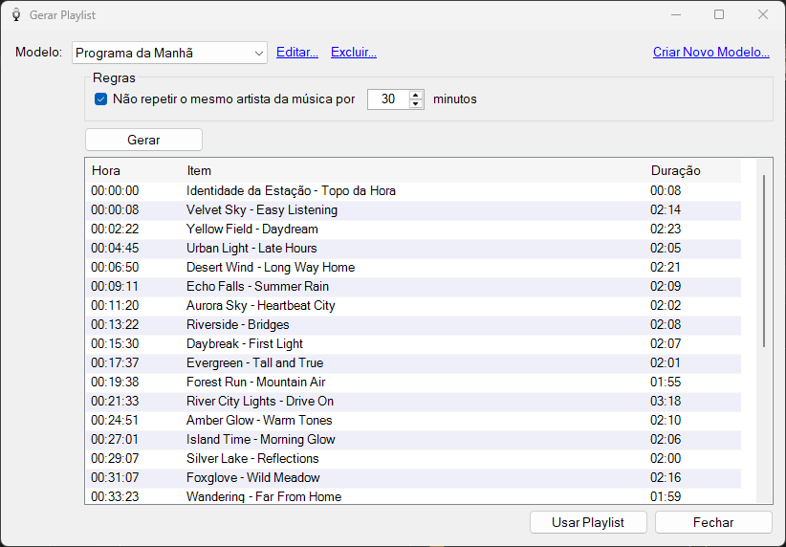Click the time cell 00:29:07

(115, 458)
